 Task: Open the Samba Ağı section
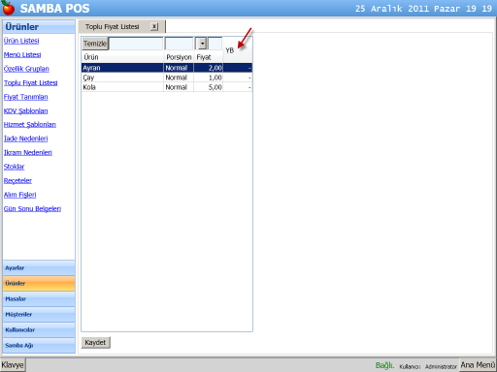point(39,346)
